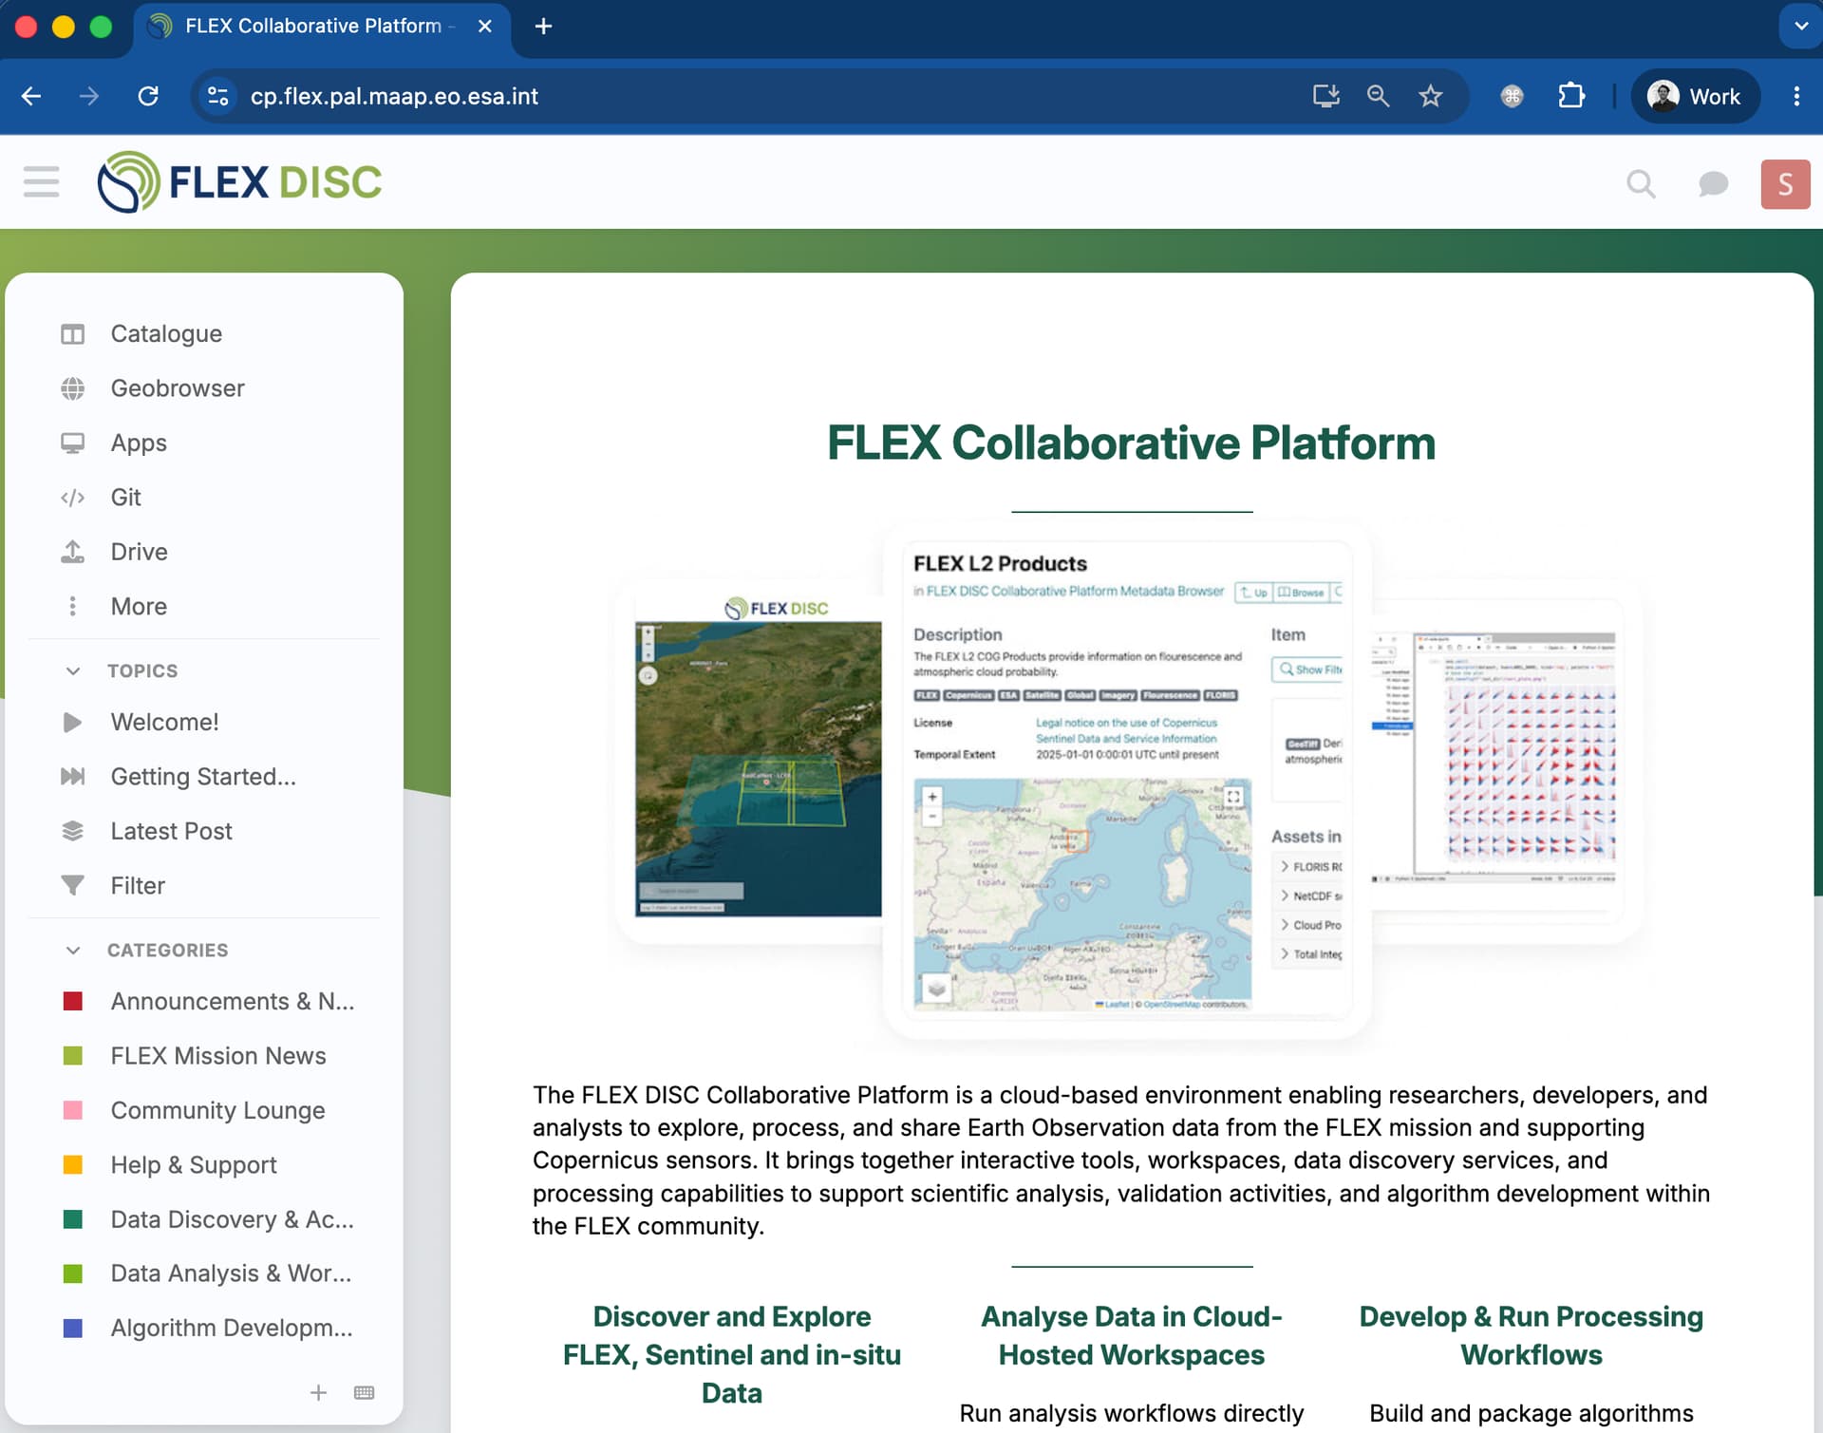
Task: Open the Getting Started topic
Action: [x=204, y=776]
